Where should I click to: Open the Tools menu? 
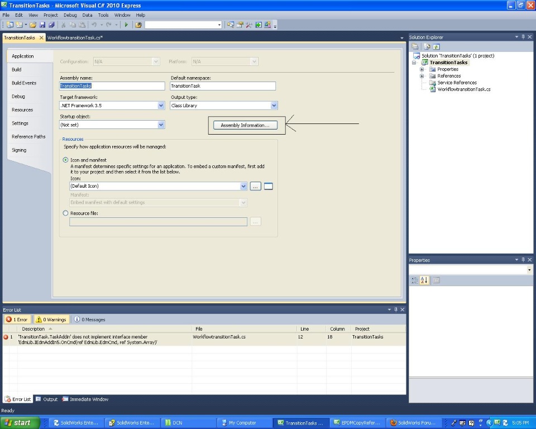coord(103,15)
